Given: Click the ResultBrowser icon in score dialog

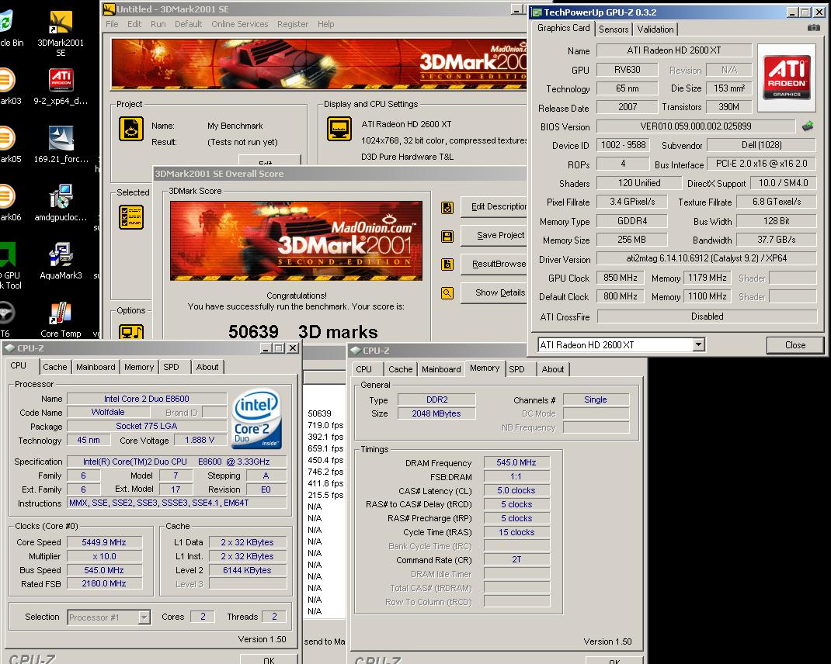Looking at the screenshot, I should tap(447, 265).
